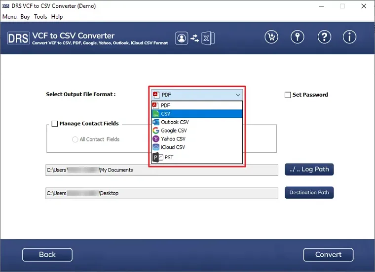Open the Menu menu
The image size is (375, 272).
pos(9,17)
